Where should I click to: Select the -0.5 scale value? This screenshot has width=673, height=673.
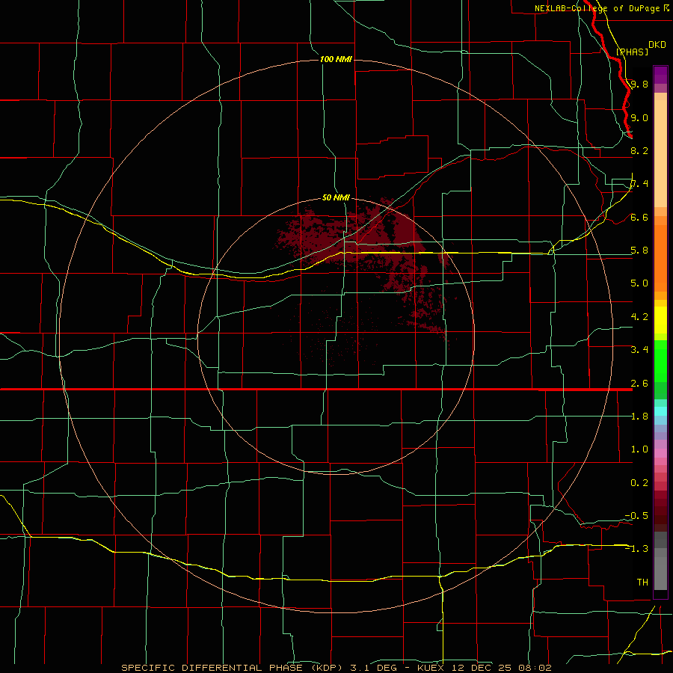click(636, 515)
